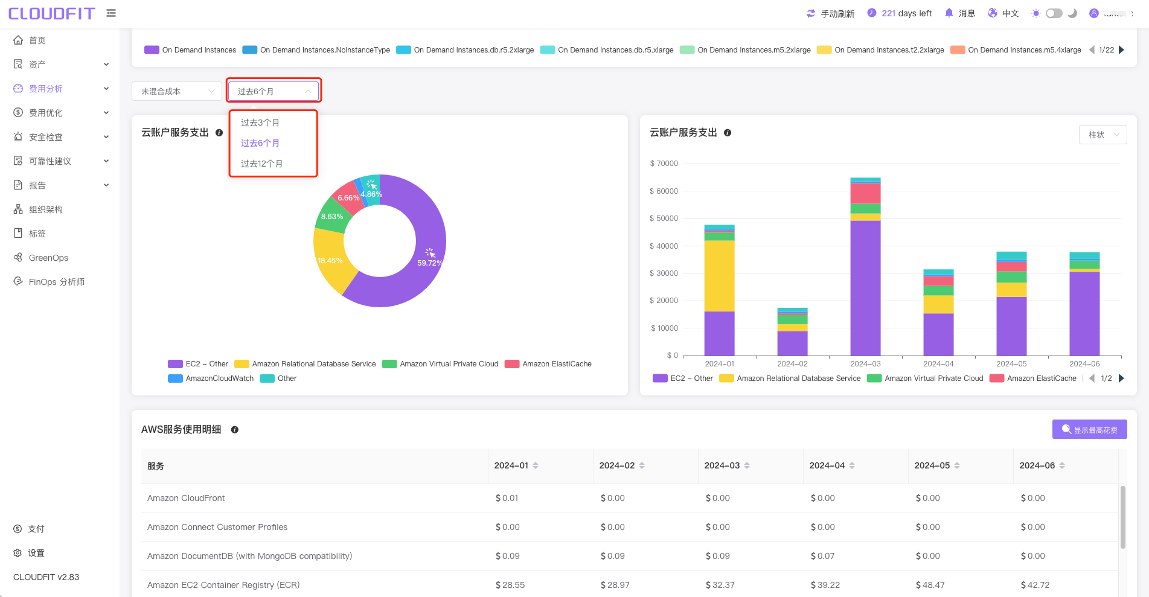Click the home icon beside 首页
Image resolution: width=1149 pixels, height=597 pixels.
click(x=18, y=40)
